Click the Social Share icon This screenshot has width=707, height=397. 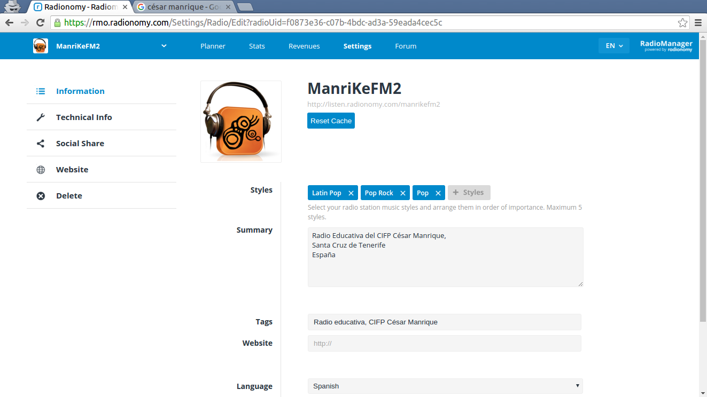[41, 144]
